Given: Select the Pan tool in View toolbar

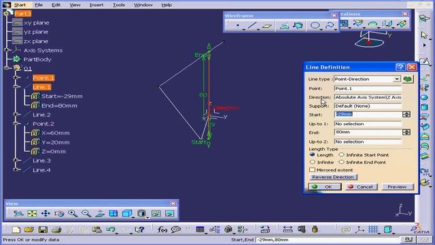Looking at the screenshot, I should pyautogui.click(x=46, y=213).
